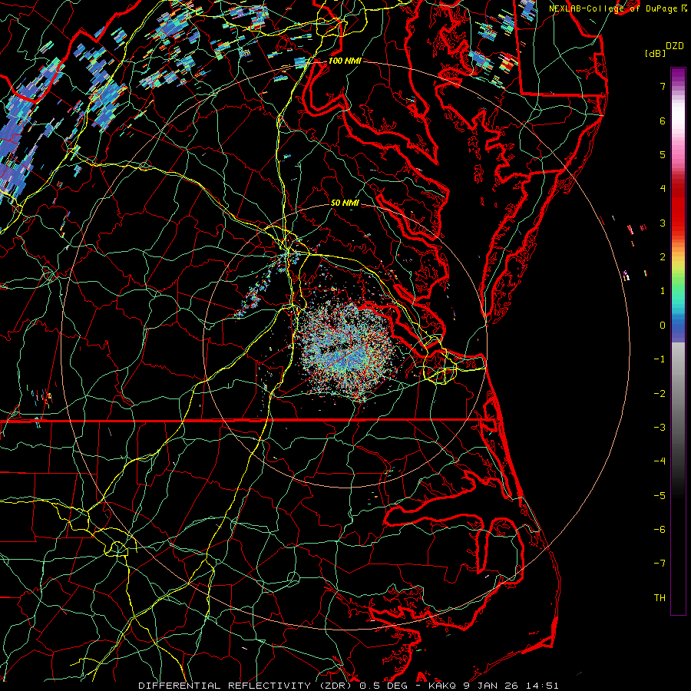The image size is (691, 691).
Task: Click the "3" value on the scale
Action: [x=663, y=223]
